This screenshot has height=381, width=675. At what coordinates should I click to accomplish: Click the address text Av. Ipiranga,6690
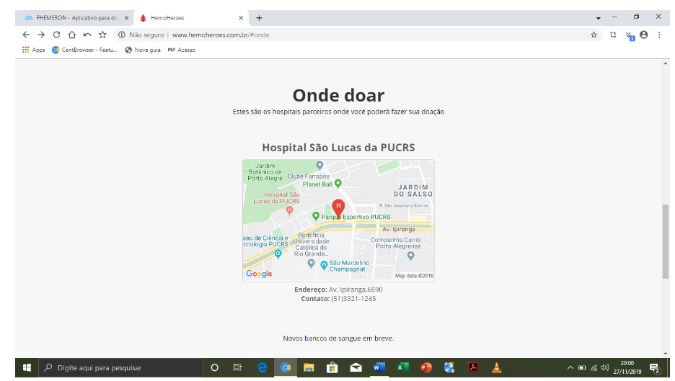click(x=356, y=290)
